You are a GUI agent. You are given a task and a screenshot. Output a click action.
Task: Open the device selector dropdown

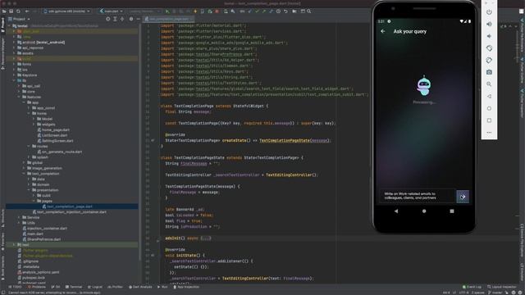66,11
